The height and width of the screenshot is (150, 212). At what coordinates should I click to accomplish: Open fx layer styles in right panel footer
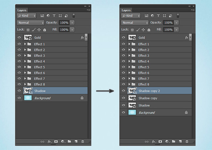coord(154,142)
